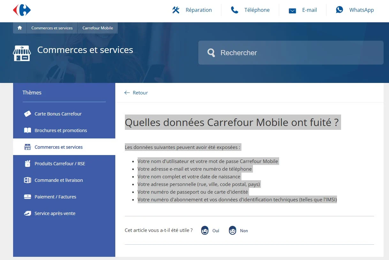The height and width of the screenshot is (260, 389).
Task: Click the Téléphone handset icon
Action: tap(235, 10)
